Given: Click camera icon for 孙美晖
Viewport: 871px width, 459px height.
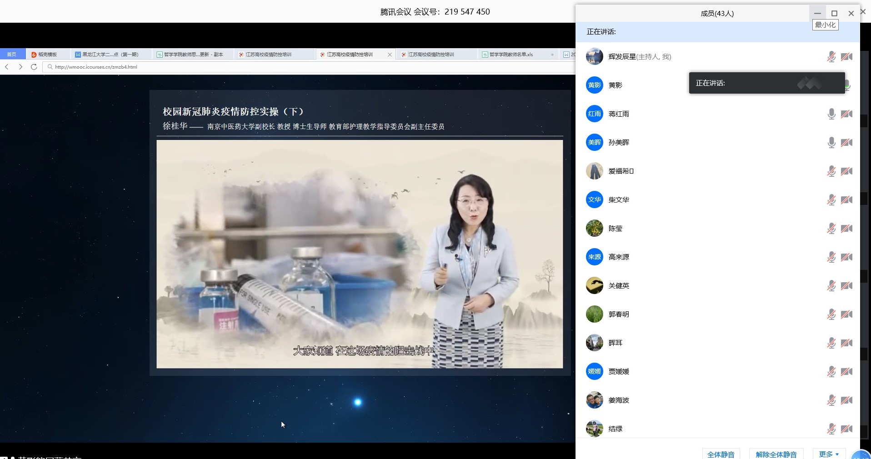Looking at the screenshot, I should point(846,143).
